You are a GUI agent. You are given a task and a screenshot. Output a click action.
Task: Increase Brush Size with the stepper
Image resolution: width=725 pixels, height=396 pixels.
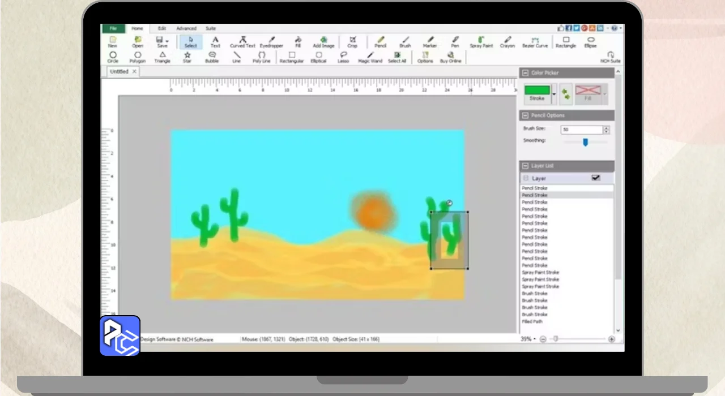click(606, 128)
